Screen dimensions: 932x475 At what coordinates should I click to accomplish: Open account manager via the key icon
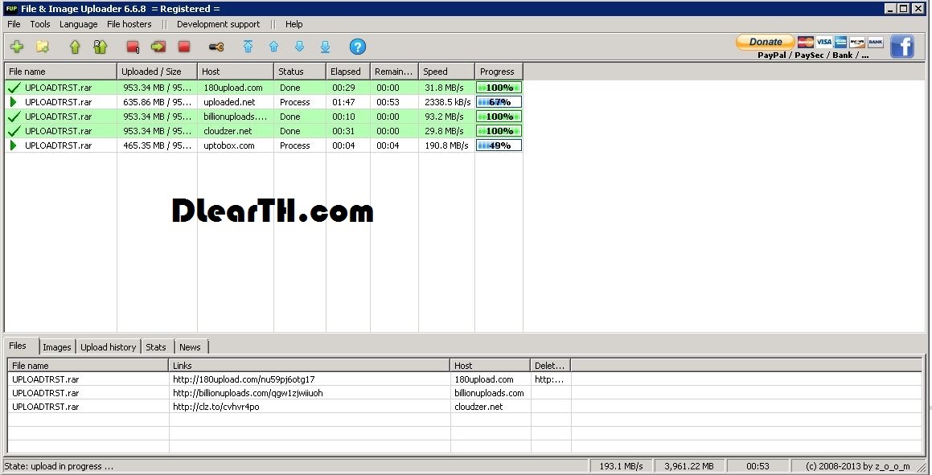point(216,47)
